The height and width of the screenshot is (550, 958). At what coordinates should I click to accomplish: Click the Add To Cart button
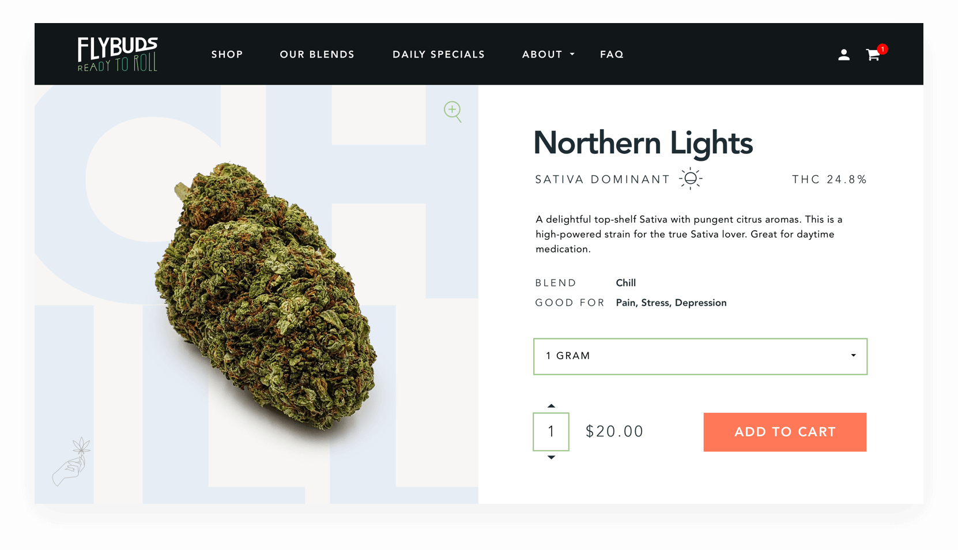(785, 432)
